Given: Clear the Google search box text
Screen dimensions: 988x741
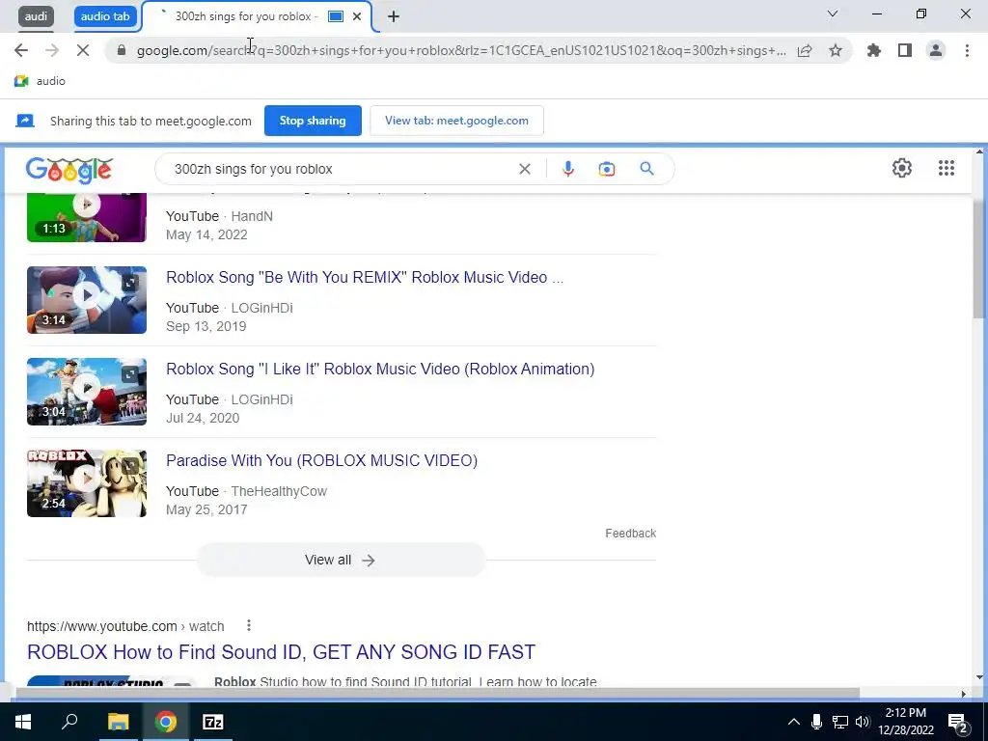Looking at the screenshot, I should (524, 169).
